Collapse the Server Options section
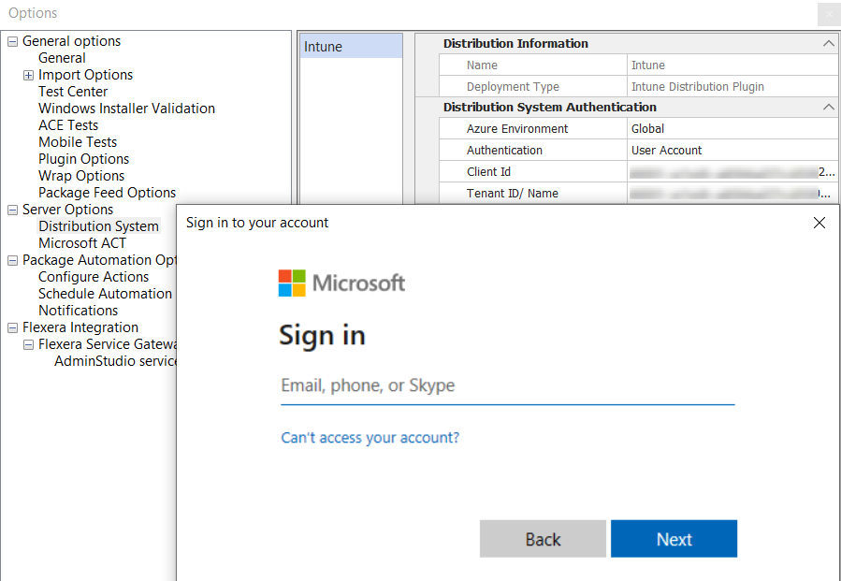The image size is (841, 581). click(11, 210)
